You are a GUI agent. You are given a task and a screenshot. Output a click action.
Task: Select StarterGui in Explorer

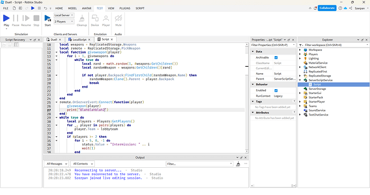pos(315,93)
